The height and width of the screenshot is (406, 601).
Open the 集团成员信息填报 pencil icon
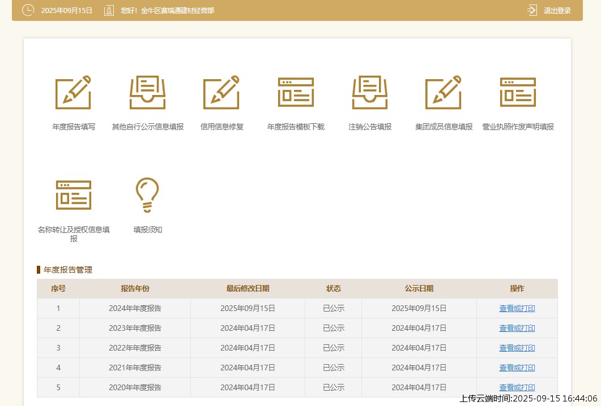pos(444,92)
